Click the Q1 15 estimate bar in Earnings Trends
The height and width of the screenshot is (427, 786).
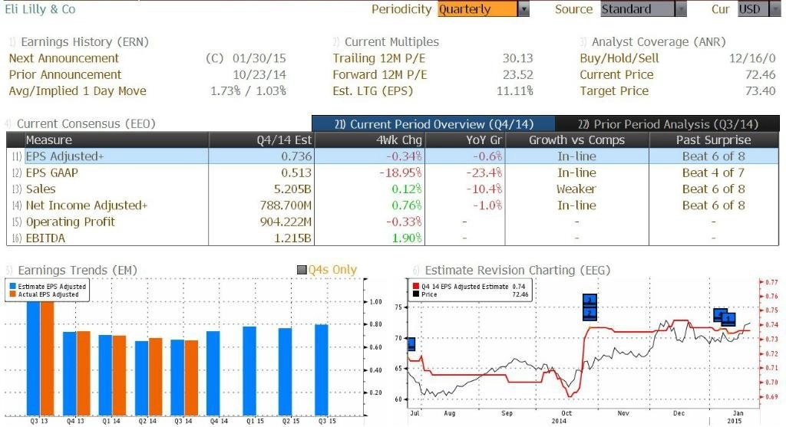(249, 371)
